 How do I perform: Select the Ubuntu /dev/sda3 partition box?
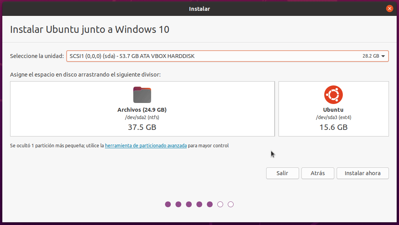coord(334,109)
